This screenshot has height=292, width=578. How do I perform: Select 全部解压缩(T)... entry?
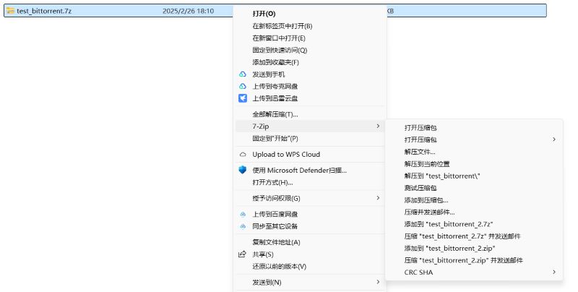[x=275, y=114]
